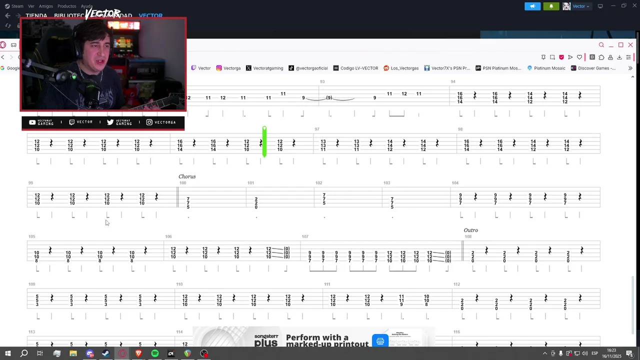Open the Platinum Mosaic bookmark

[546, 68]
